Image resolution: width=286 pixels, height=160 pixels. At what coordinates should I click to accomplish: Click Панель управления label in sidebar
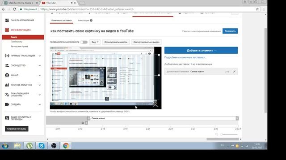pos(22,20)
